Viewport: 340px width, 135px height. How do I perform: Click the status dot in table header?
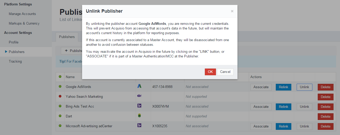click(x=60, y=77)
